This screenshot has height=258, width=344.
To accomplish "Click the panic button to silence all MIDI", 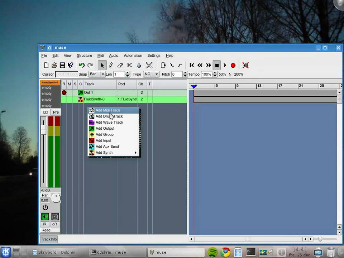I will click(x=245, y=65).
